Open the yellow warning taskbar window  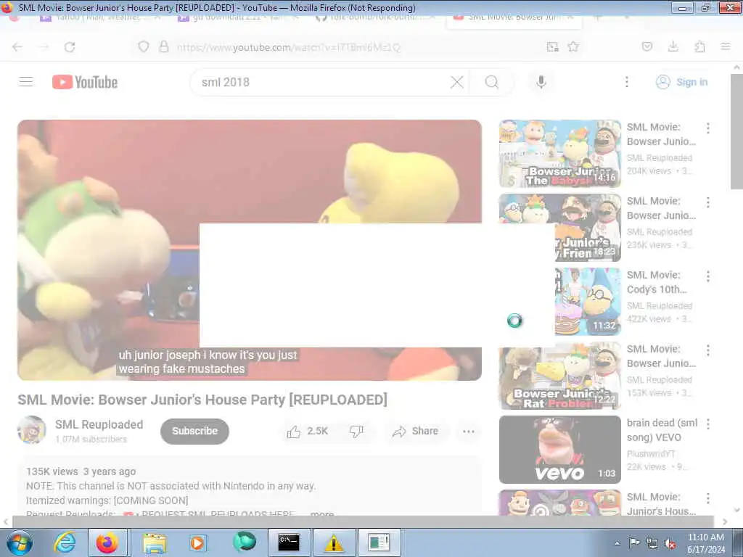(x=334, y=542)
